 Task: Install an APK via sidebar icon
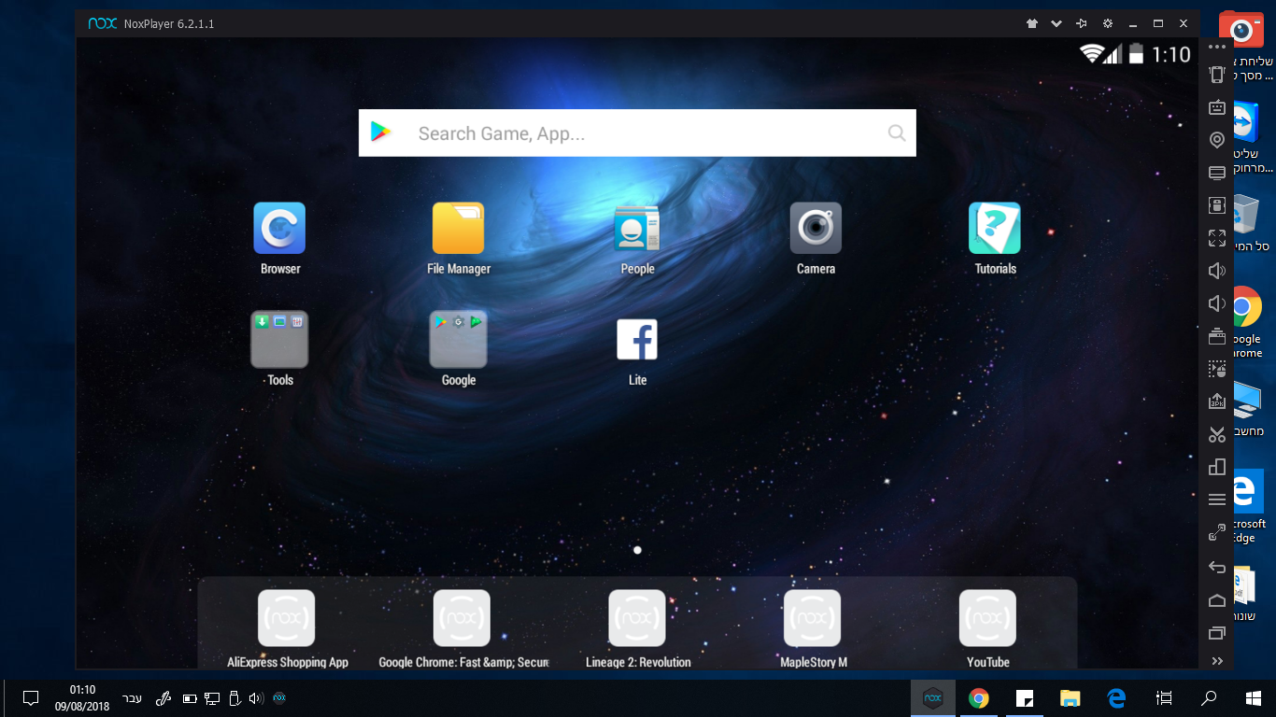click(x=1216, y=401)
